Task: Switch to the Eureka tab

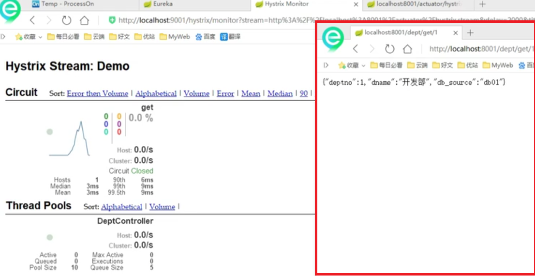Action: pos(158,4)
